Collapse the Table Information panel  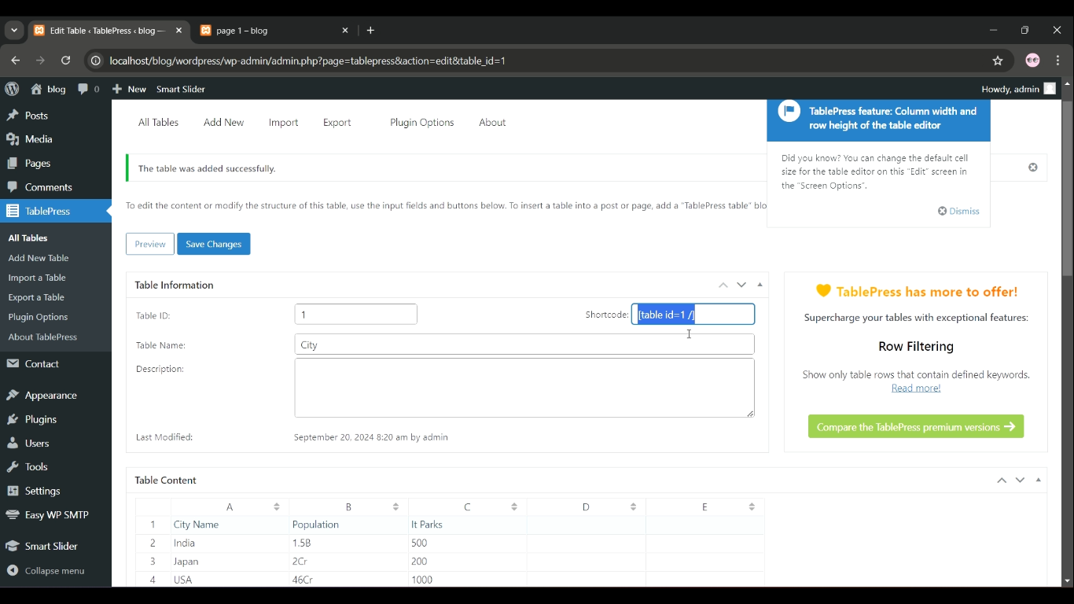(760, 285)
